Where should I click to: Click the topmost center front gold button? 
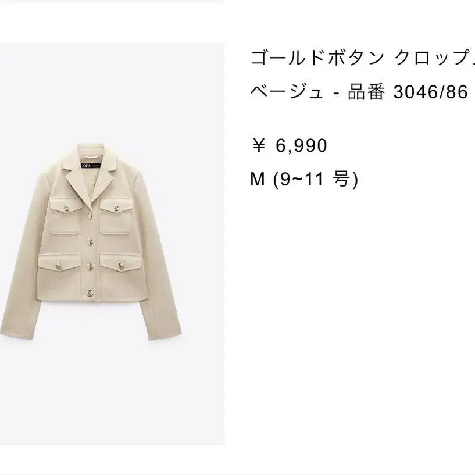coord(90,215)
